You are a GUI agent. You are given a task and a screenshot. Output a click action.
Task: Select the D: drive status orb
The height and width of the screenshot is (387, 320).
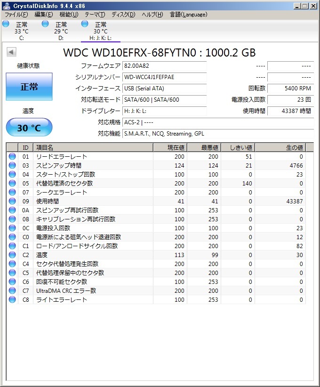(45, 24)
